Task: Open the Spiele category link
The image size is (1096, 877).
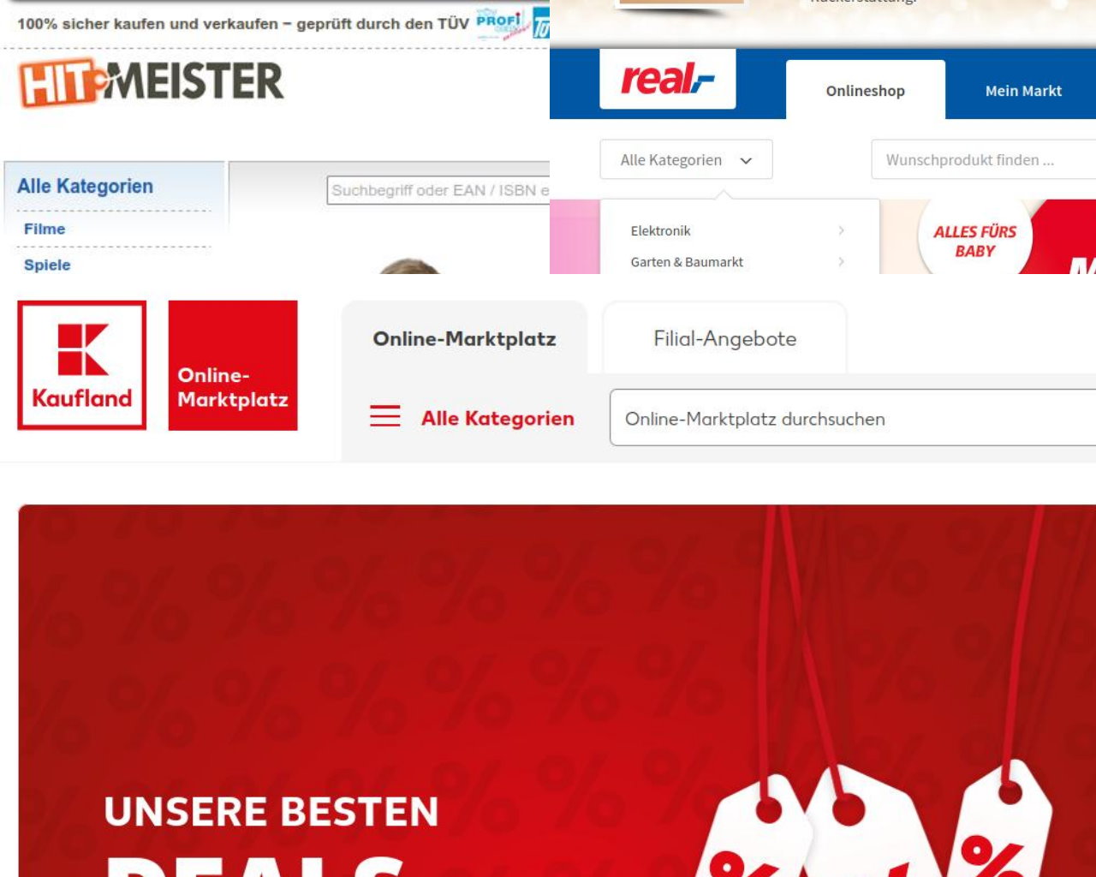Action: (x=47, y=265)
